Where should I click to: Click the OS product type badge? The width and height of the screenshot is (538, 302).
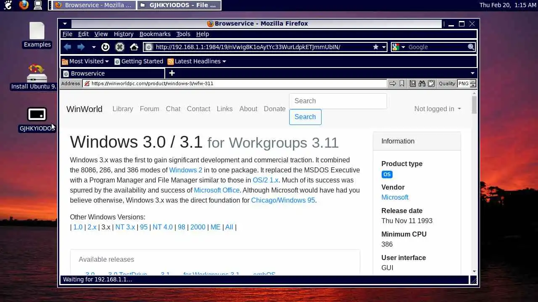tap(387, 174)
